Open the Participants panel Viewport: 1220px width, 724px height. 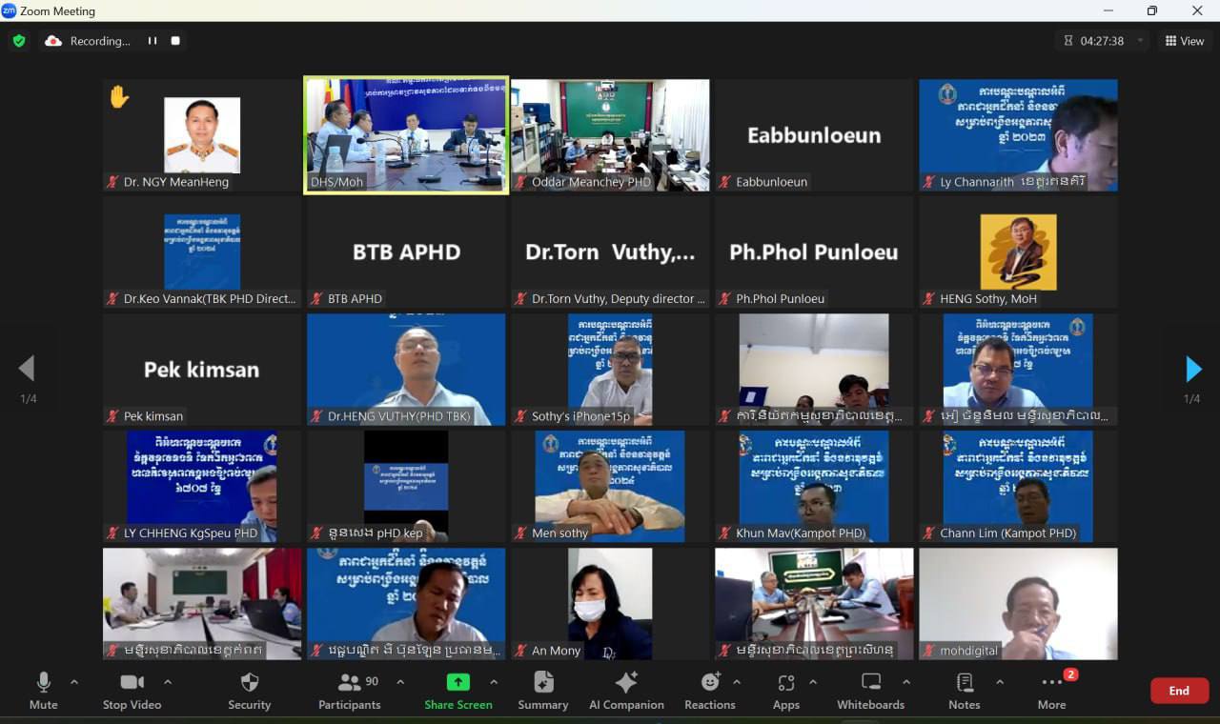(350, 691)
